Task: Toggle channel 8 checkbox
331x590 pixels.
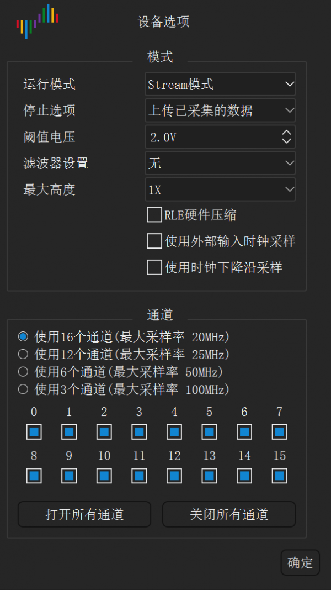Action: (x=34, y=475)
